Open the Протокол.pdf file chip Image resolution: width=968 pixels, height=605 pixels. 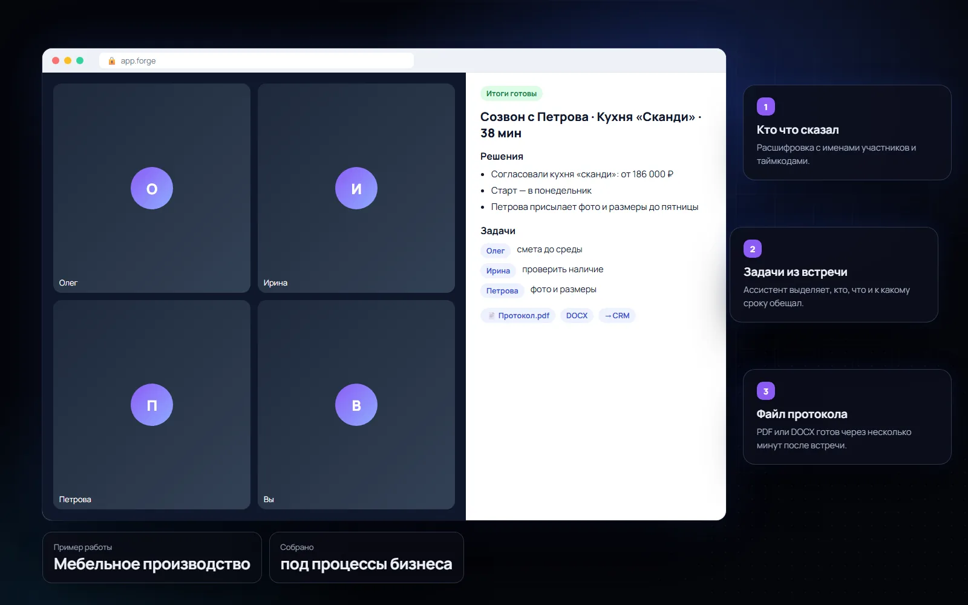[518, 315]
